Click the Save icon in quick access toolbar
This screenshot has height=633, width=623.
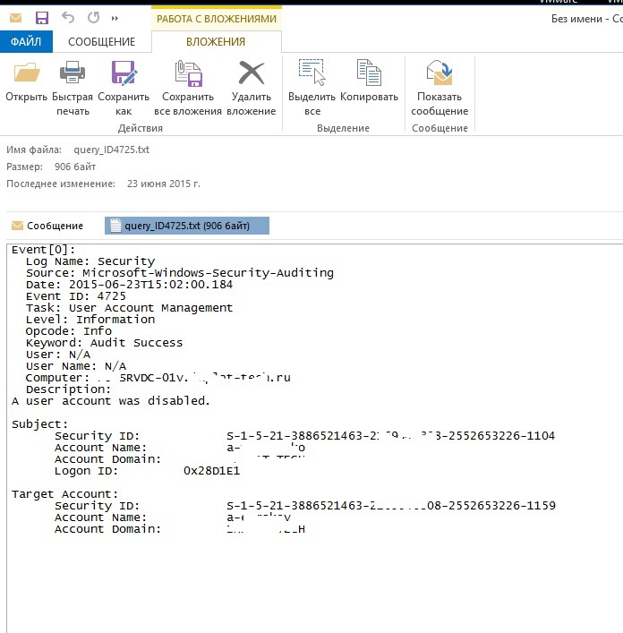41,18
